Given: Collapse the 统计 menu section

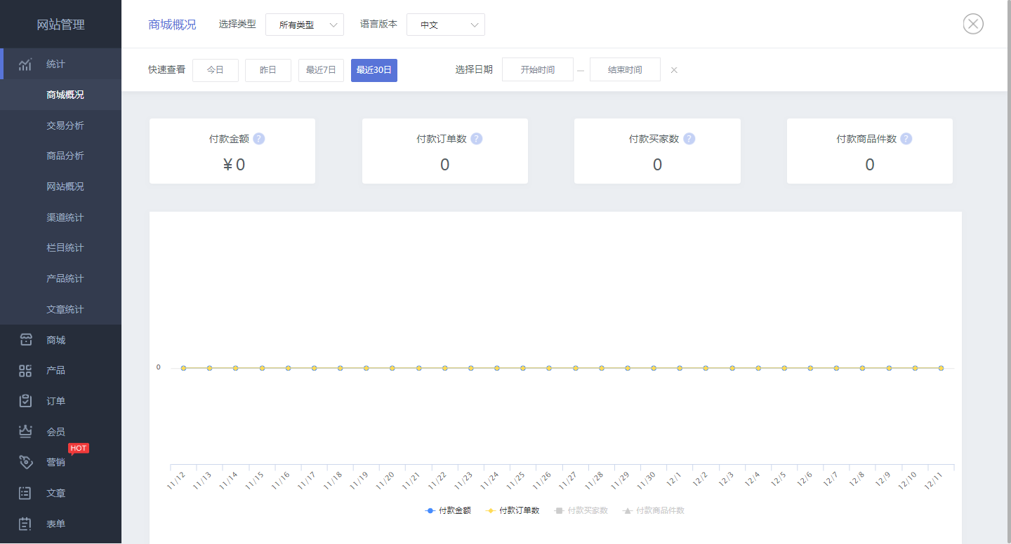Looking at the screenshot, I should click(x=60, y=64).
